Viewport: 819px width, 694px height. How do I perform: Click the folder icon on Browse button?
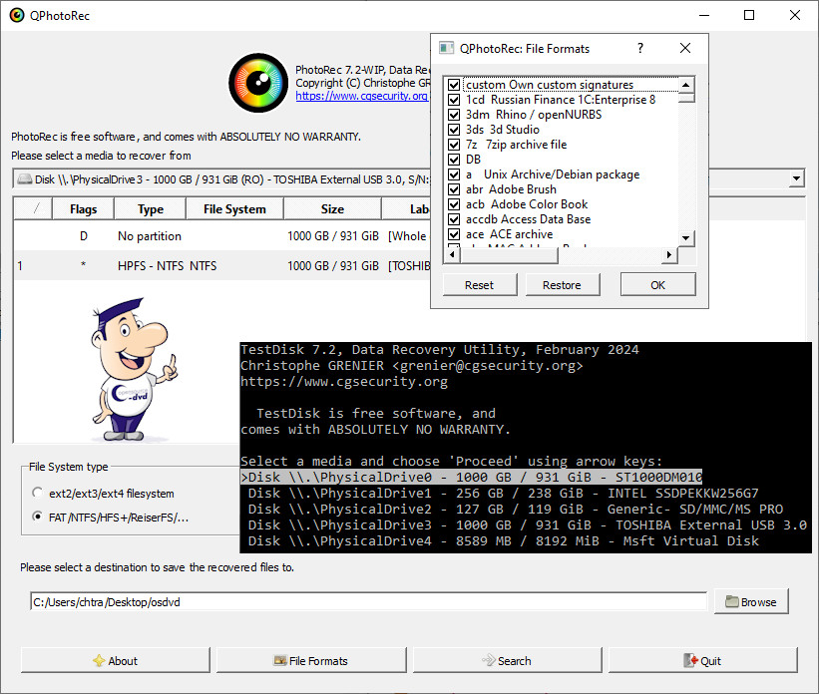(x=732, y=601)
